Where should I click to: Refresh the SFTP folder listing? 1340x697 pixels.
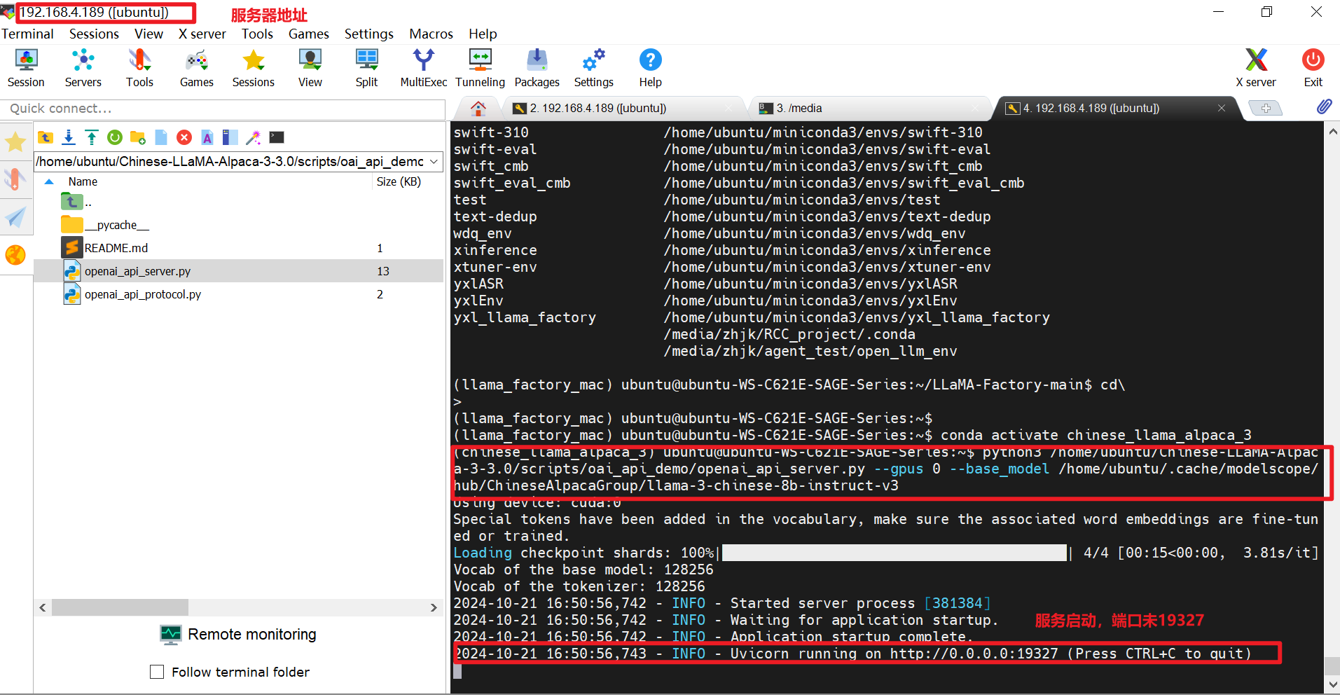[x=115, y=137]
